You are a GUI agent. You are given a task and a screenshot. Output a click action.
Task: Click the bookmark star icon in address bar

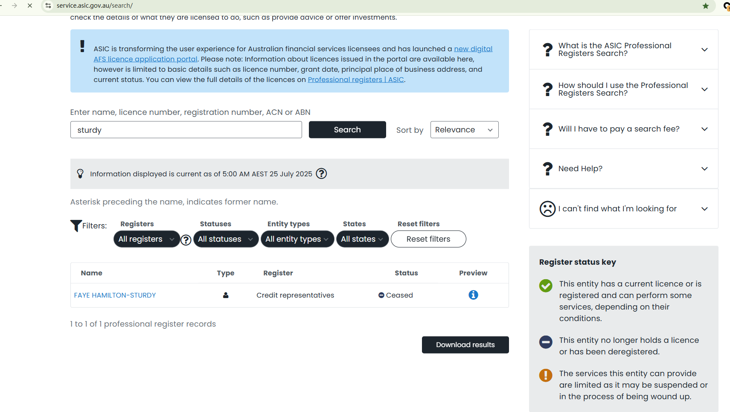coord(706,6)
